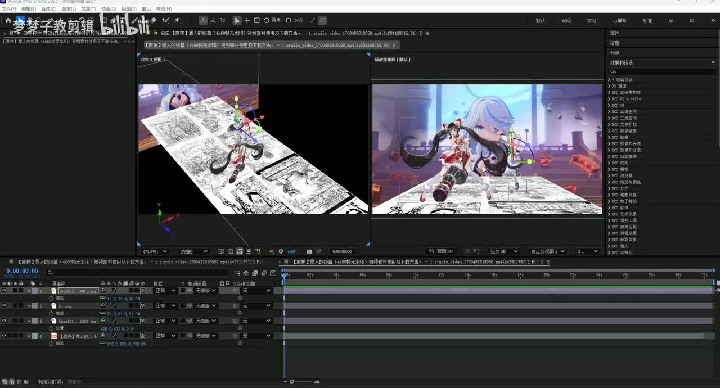This screenshot has width=720, height=388.
Task: Click the Home icon in toolbar
Action: (x=8, y=21)
